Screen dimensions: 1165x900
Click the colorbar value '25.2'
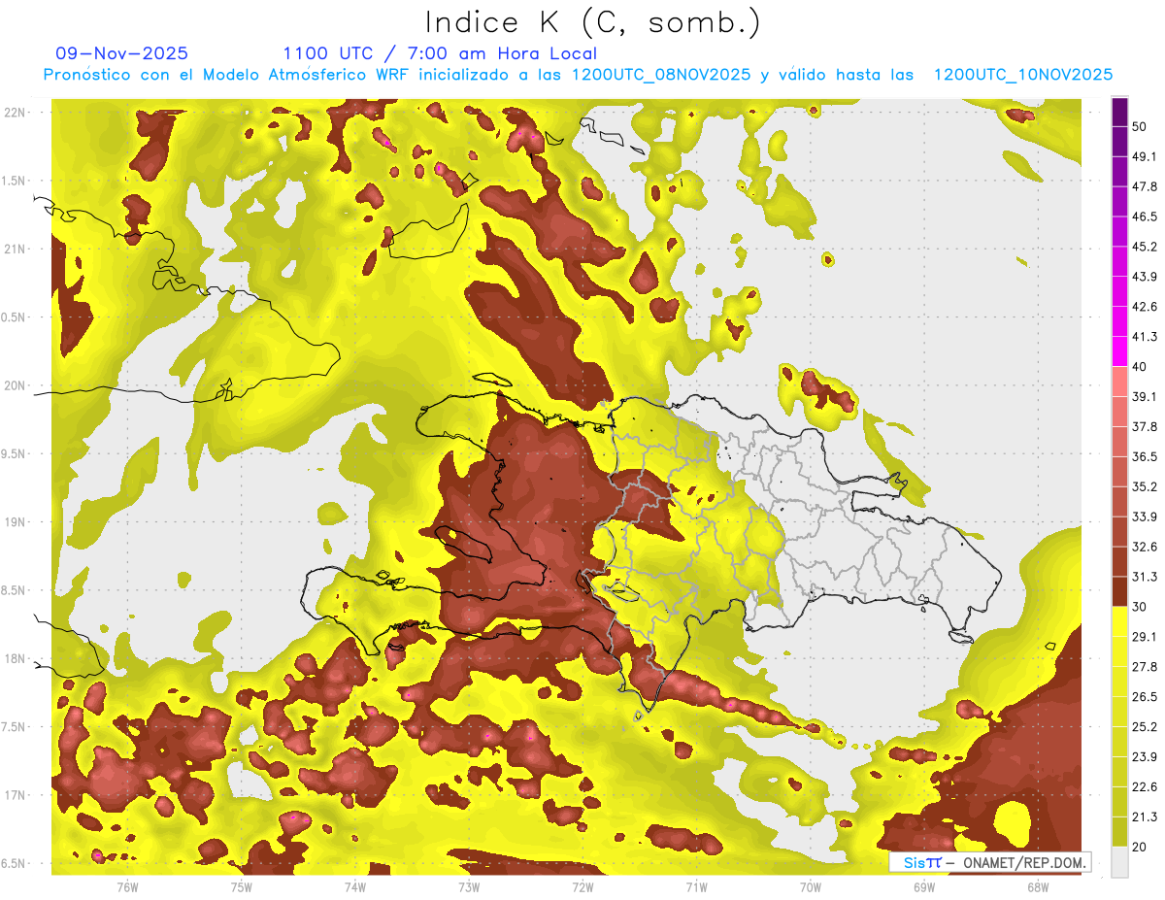[1145, 727]
